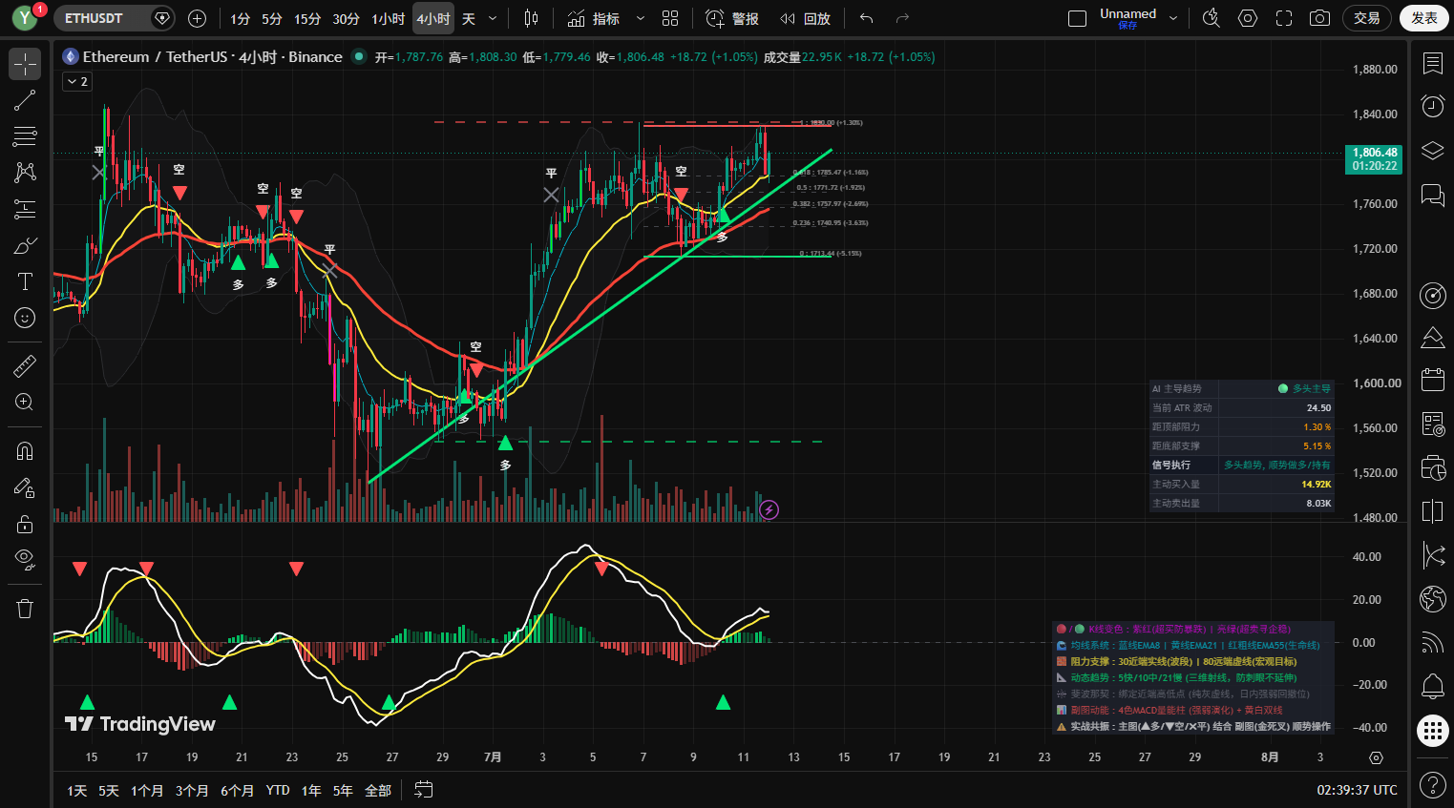Expand the indicator legend collapse chevron
Screen dimensions: 1454x808
[77, 82]
